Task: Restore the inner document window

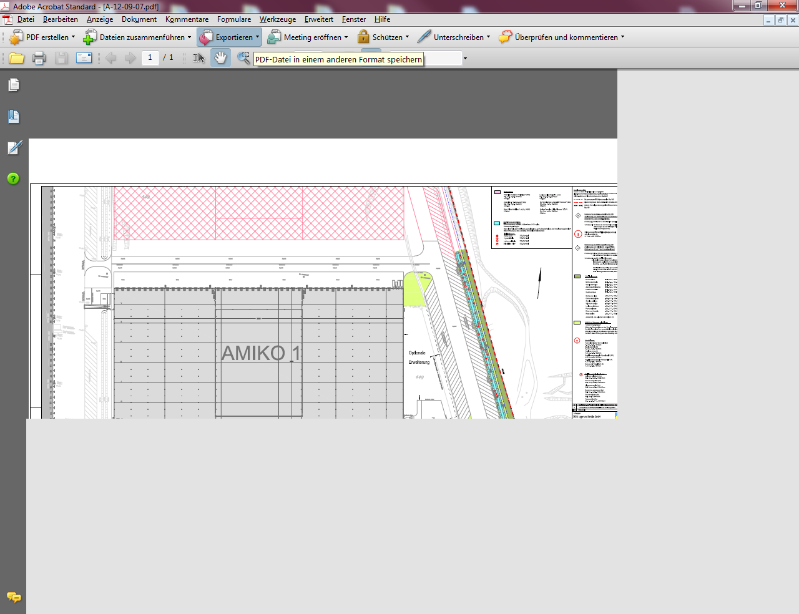Action: 780,20
